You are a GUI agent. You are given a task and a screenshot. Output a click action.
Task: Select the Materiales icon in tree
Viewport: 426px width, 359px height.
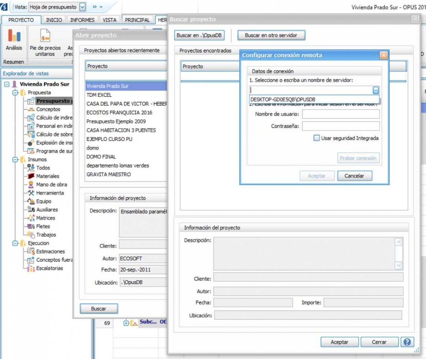pos(31,176)
